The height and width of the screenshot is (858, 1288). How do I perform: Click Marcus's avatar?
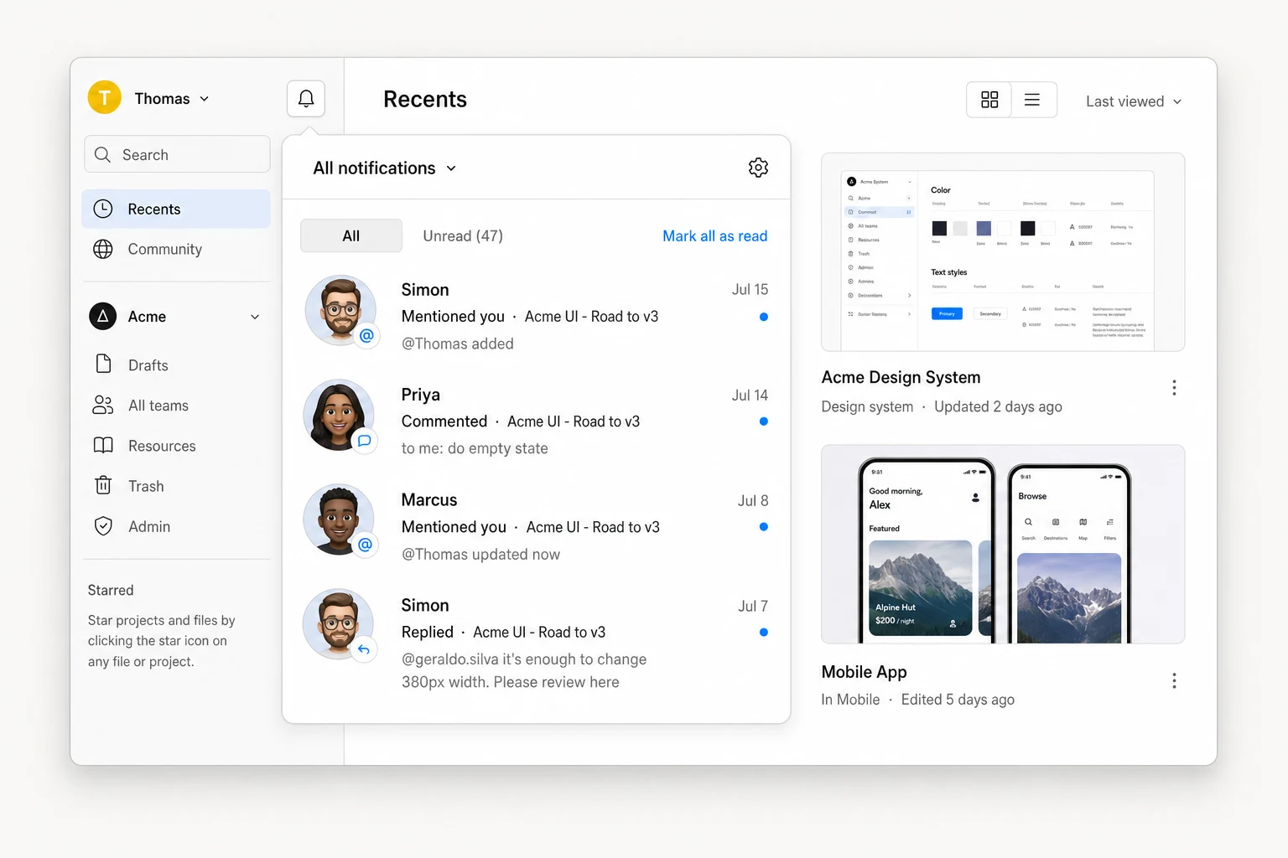pos(340,519)
